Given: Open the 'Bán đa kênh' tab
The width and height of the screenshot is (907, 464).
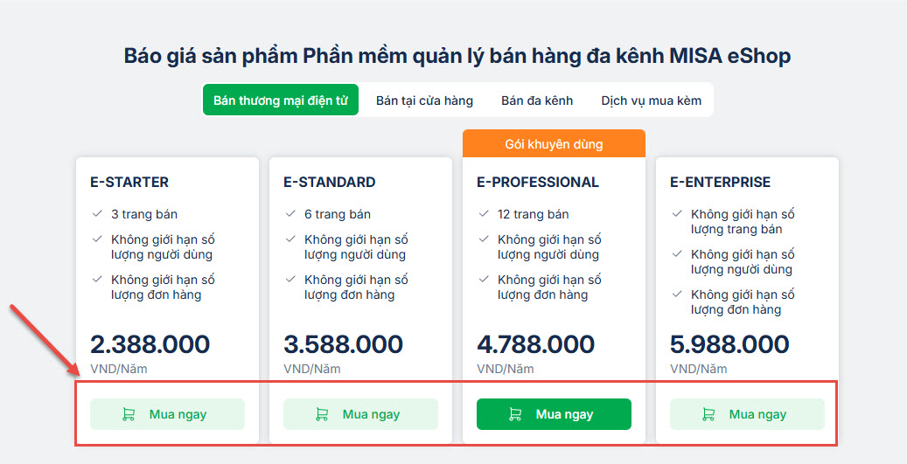Looking at the screenshot, I should tap(537, 100).
